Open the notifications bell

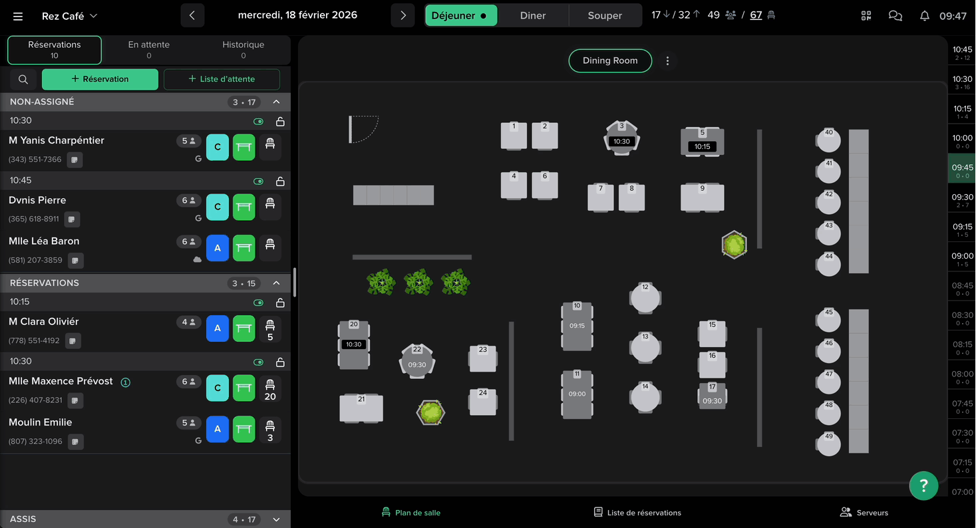click(924, 16)
